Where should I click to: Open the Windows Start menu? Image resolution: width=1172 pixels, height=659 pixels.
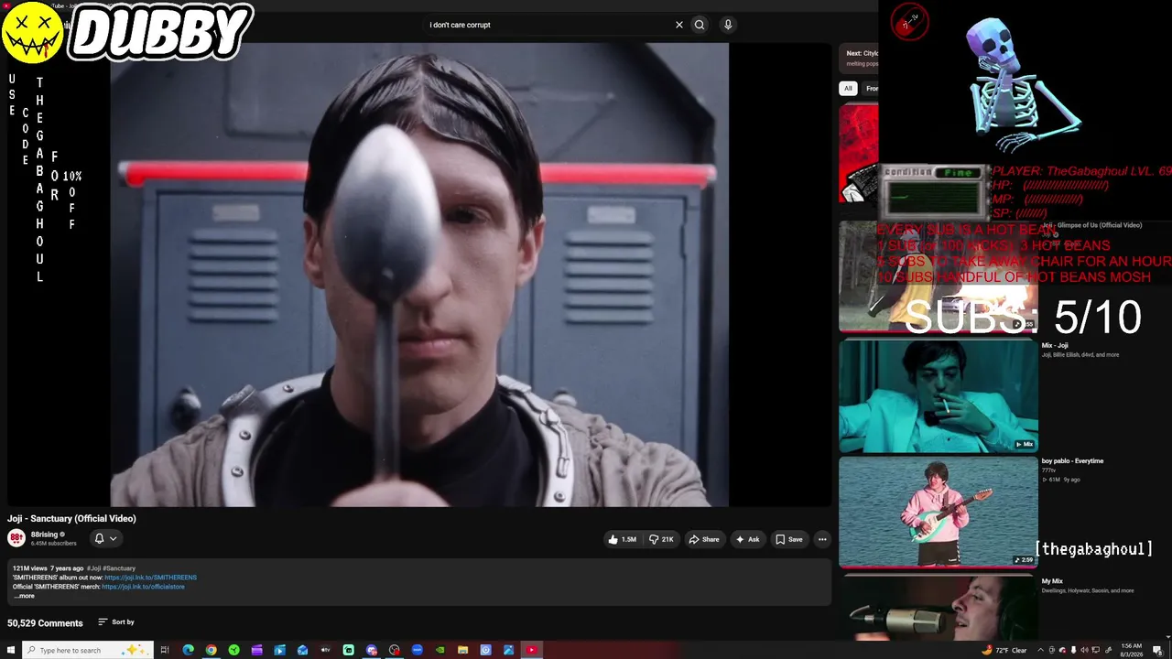11,650
